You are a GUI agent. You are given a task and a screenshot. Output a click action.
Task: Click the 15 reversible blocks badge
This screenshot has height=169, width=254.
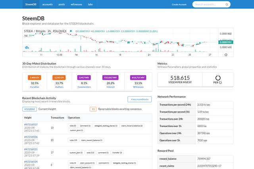pos(93,109)
